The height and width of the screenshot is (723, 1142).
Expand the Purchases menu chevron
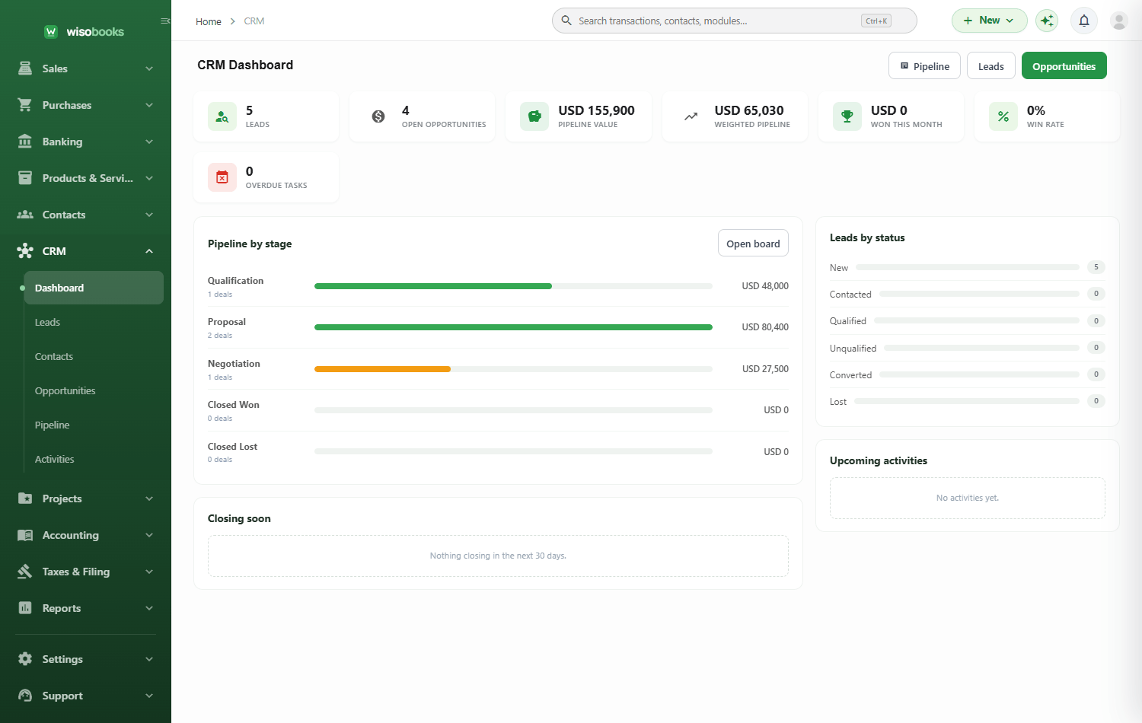pos(149,105)
